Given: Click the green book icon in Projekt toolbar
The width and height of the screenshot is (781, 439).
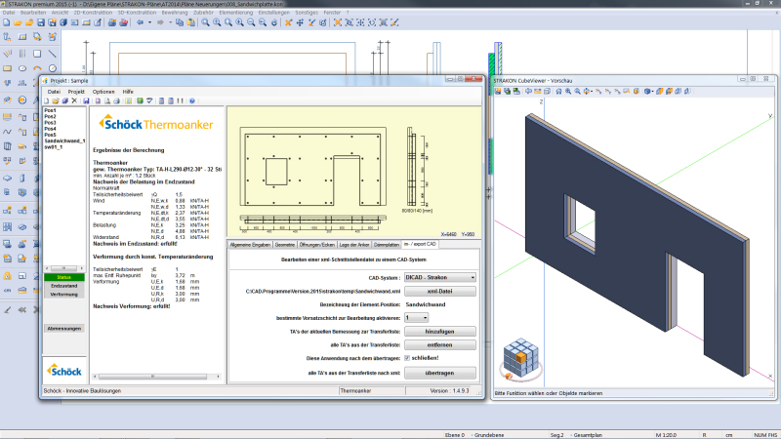Looking at the screenshot, I should pos(140,101).
